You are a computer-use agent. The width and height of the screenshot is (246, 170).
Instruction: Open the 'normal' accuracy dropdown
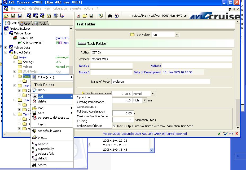152,93
